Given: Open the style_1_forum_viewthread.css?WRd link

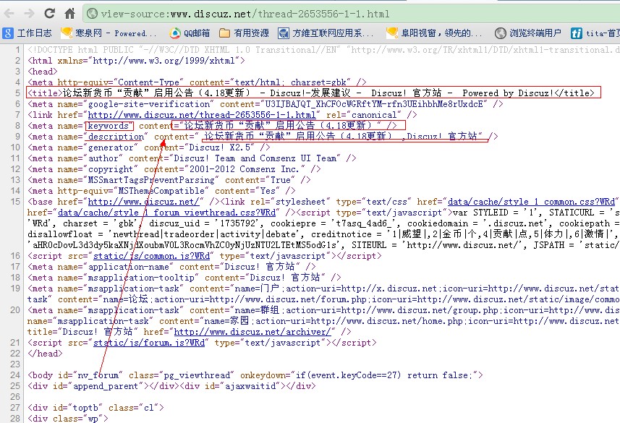Looking at the screenshot, I should click(x=167, y=213).
